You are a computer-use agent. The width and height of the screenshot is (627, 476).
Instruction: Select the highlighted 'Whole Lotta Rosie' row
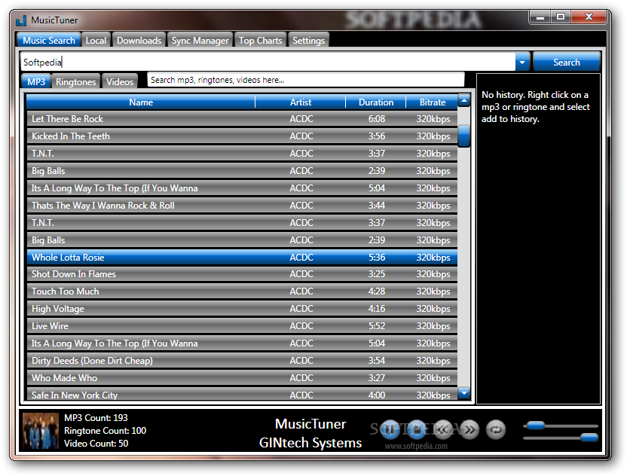(242, 258)
